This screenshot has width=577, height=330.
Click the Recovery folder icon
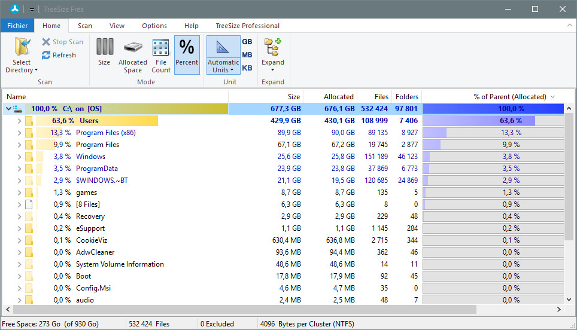click(x=29, y=216)
